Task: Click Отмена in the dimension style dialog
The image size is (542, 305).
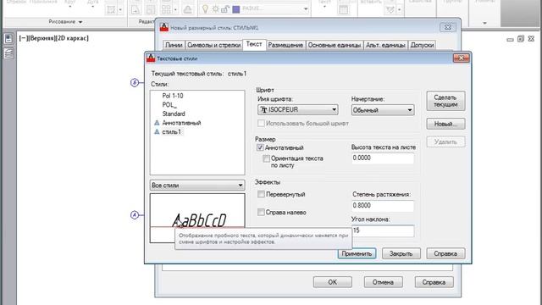Action: 383,282
